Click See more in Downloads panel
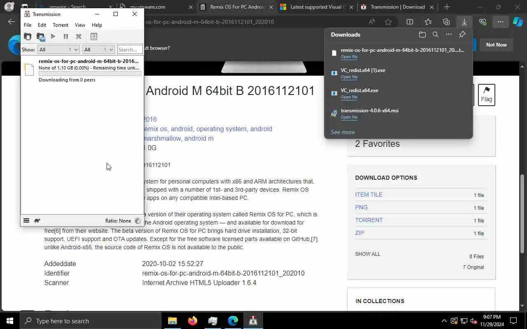The height and width of the screenshot is (329, 527). tap(343, 132)
